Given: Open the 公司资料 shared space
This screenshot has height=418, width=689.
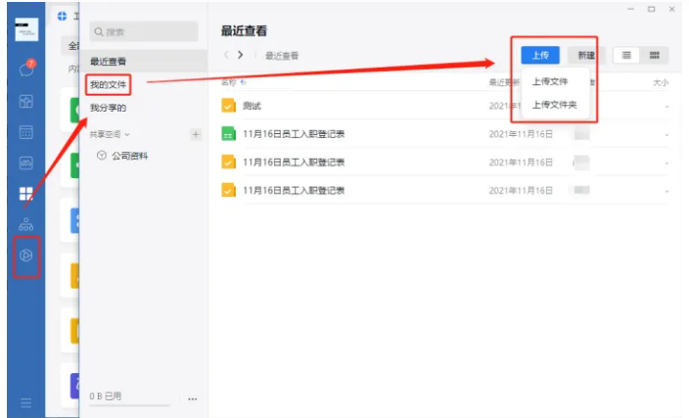Looking at the screenshot, I should click(x=122, y=156).
